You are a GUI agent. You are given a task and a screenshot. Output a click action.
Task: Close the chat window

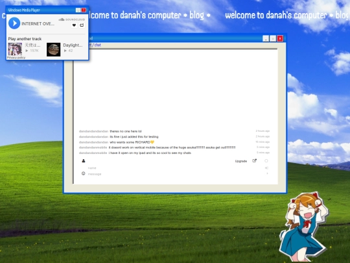click(x=280, y=39)
